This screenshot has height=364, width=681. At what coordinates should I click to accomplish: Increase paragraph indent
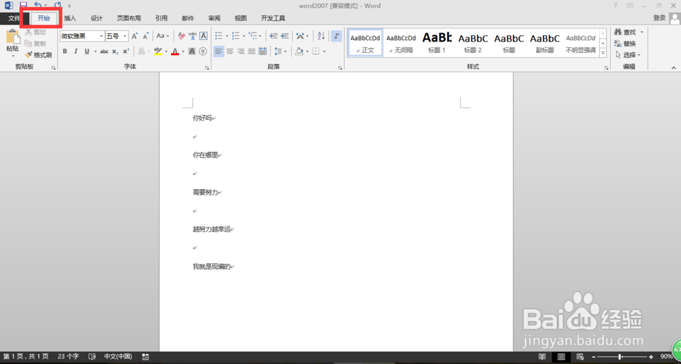click(x=285, y=36)
